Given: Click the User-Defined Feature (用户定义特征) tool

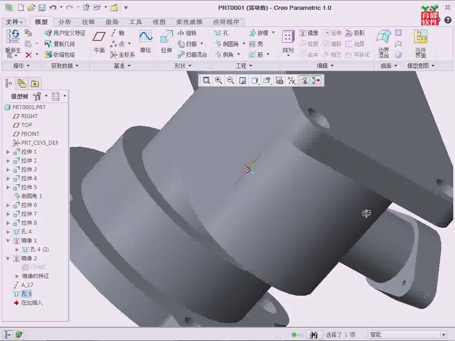Looking at the screenshot, I should tap(65, 33).
